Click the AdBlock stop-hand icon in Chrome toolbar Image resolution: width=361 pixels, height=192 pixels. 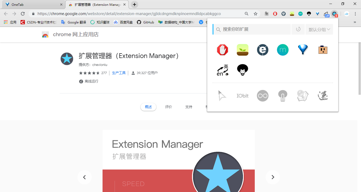(275, 14)
